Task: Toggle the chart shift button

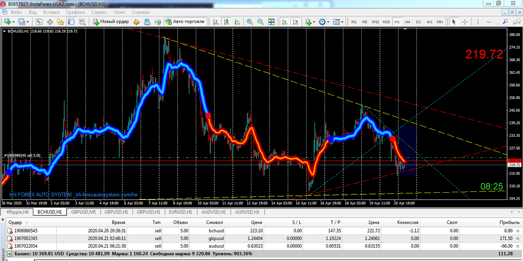Action: pos(296,21)
